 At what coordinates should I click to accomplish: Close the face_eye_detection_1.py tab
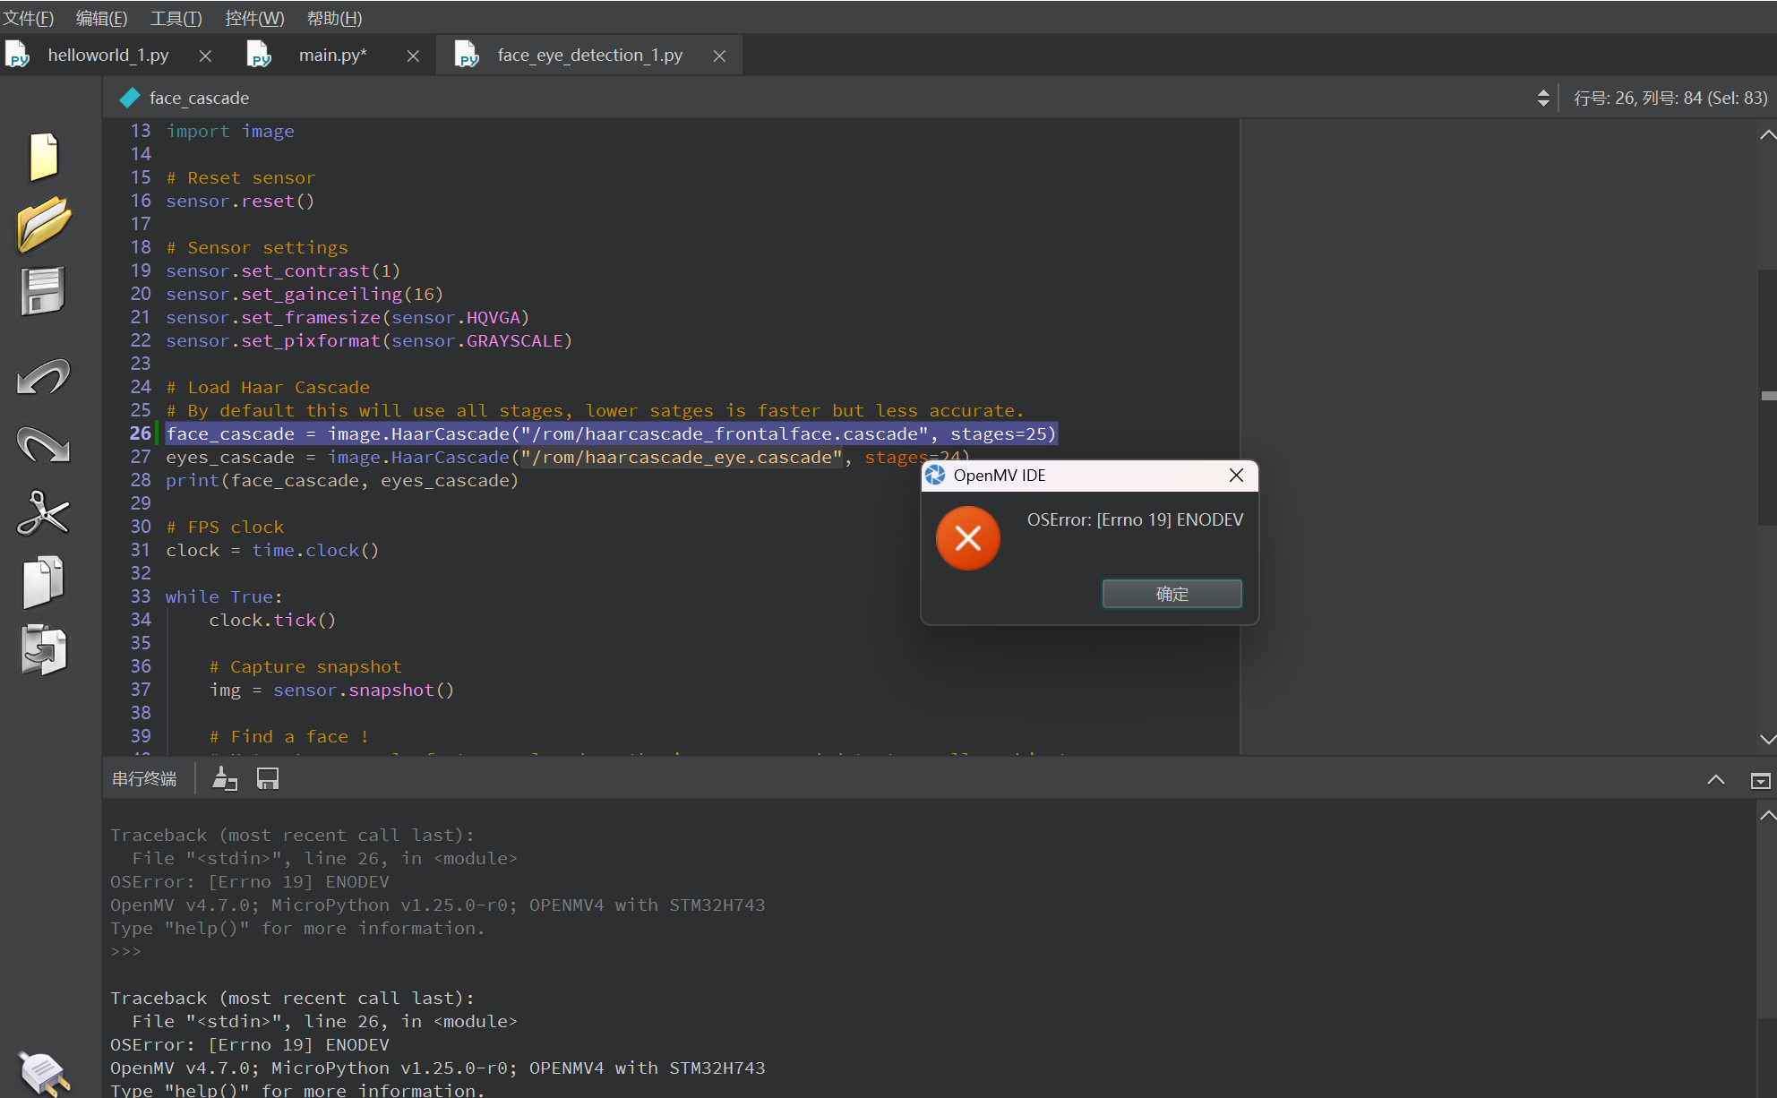(x=719, y=56)
